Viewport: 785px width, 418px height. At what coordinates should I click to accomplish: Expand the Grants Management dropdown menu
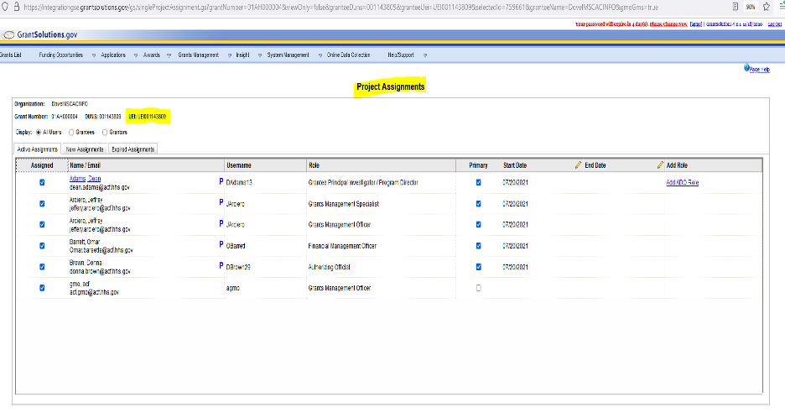(199, 55)
